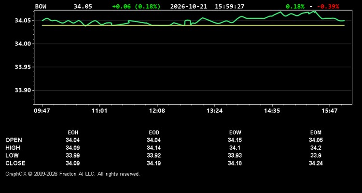Click the timestamp 15:59:27
362x193 pixels.
coord(229,6)
